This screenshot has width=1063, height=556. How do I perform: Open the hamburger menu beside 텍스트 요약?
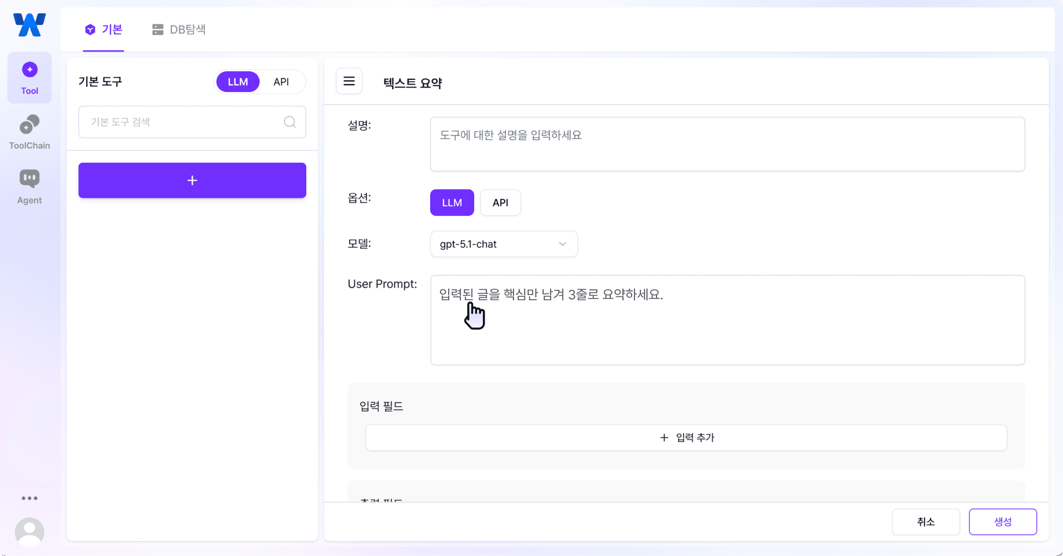tap(349, 81)
